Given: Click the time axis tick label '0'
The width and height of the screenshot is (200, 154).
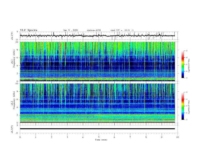Looking at the screenshot, I should pyautogui.click(x=20, y=137).
